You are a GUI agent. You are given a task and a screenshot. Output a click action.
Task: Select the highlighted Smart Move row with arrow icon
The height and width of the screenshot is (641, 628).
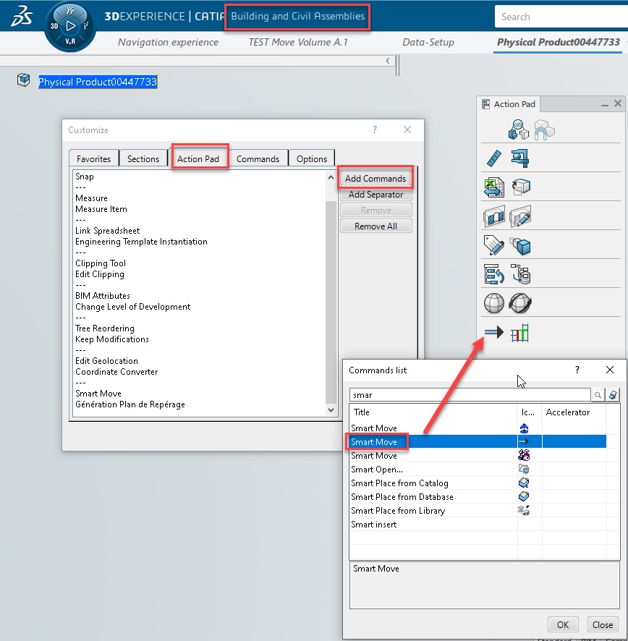tap(478, 441)
